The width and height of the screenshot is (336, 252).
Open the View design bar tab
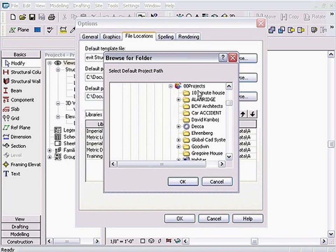pyautogui.click(x=21, y=219)
